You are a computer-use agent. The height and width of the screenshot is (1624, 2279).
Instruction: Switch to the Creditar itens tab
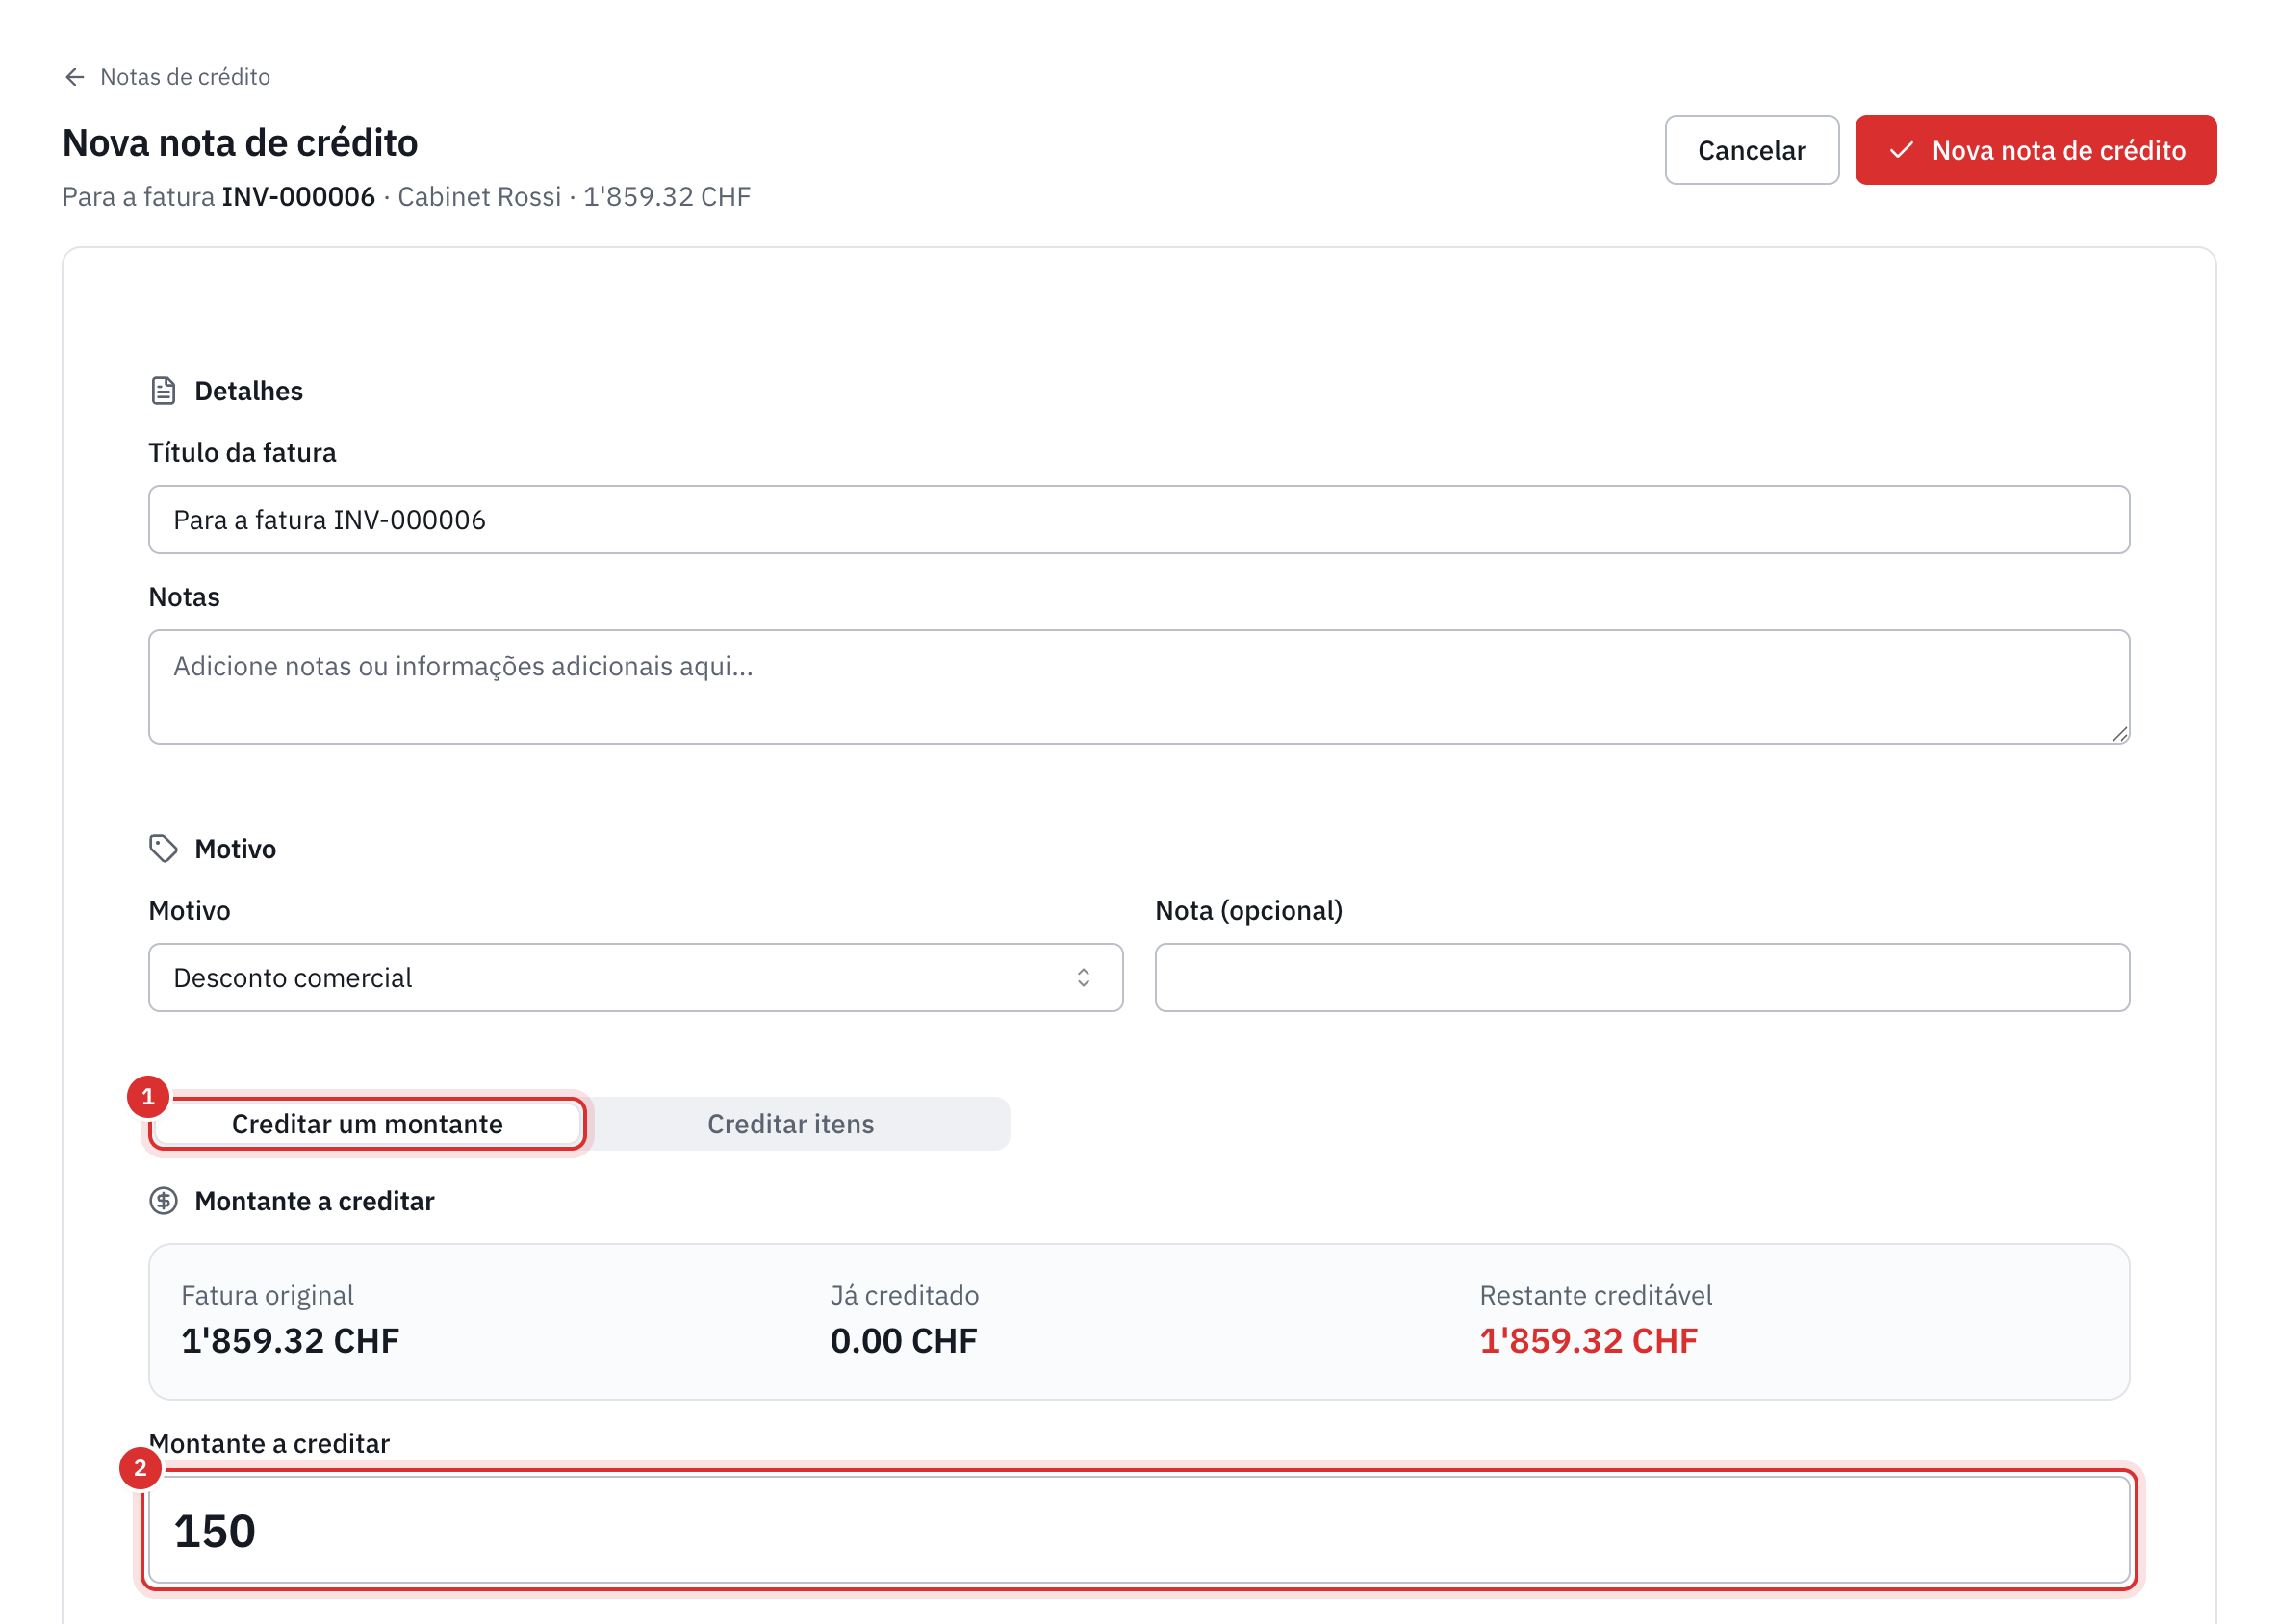(x=790, y=1124)
